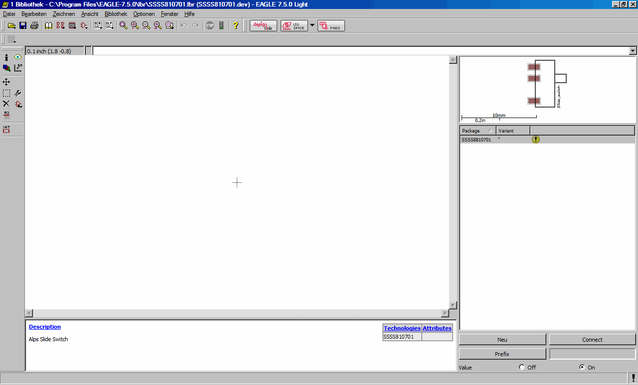The image size is (638, 385).
Task: Select the Change wrench tool
Action: [18, 93]
